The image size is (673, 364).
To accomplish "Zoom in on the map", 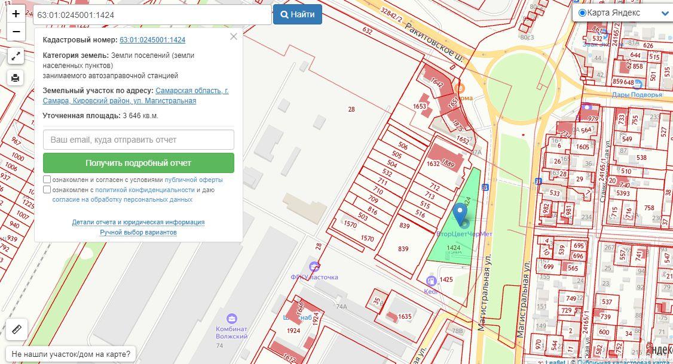I will (16, 14).
